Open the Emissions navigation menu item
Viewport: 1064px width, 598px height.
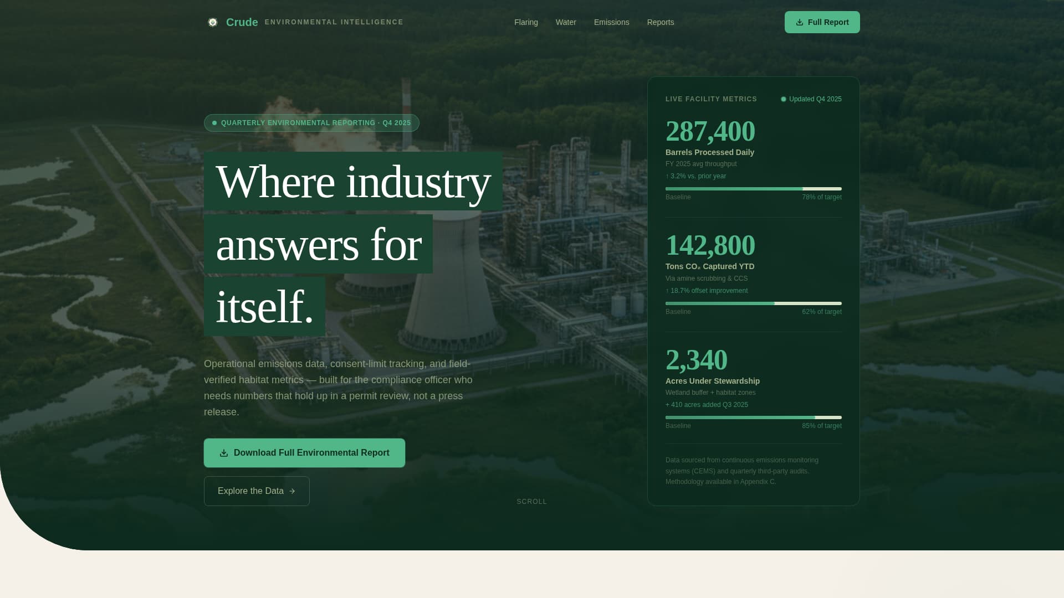[611, 22]
